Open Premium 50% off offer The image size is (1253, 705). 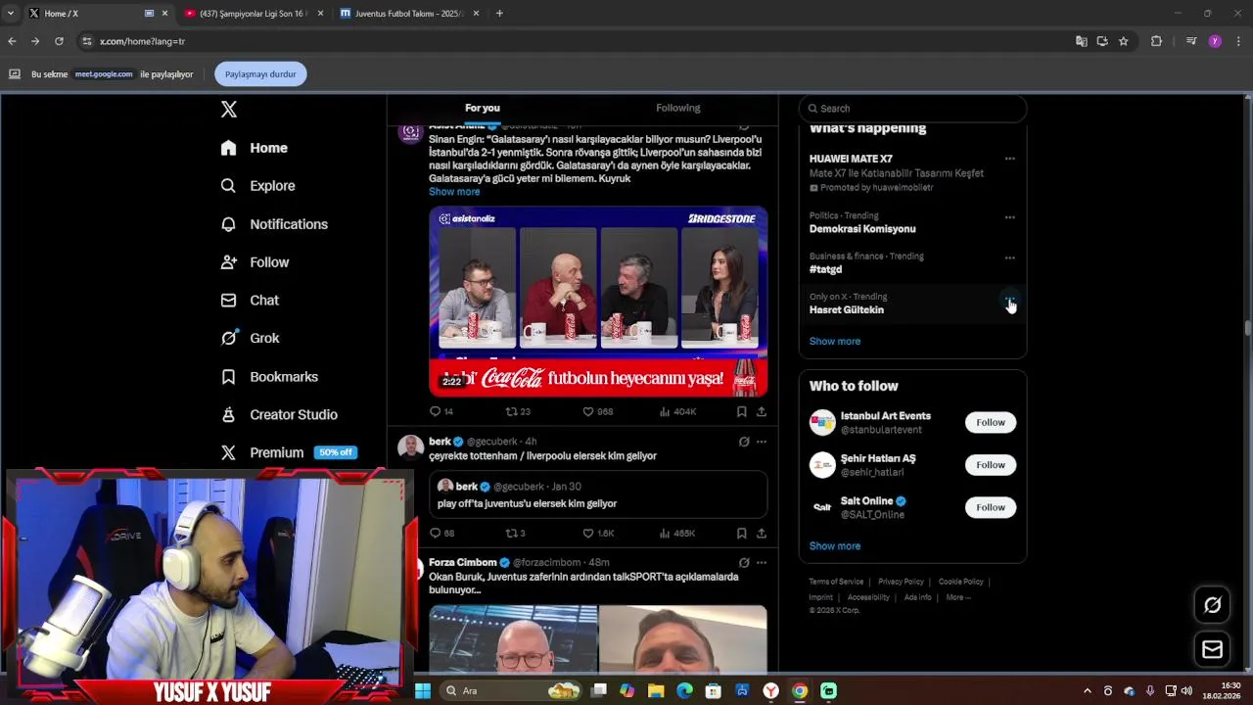tap(289, 452)
